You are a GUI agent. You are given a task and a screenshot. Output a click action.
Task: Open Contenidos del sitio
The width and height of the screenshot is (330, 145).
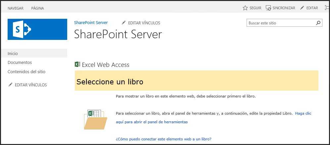[26, 72]
